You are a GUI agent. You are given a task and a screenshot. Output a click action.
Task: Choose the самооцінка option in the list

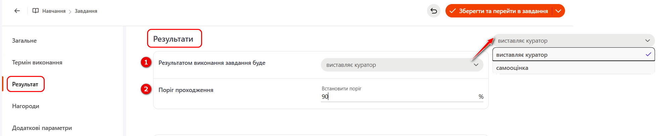pyautogui.click(x=512, y=68)
